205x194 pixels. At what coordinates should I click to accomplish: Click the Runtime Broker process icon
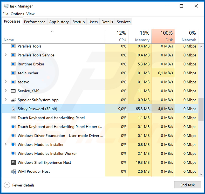[x=13, y=64]
